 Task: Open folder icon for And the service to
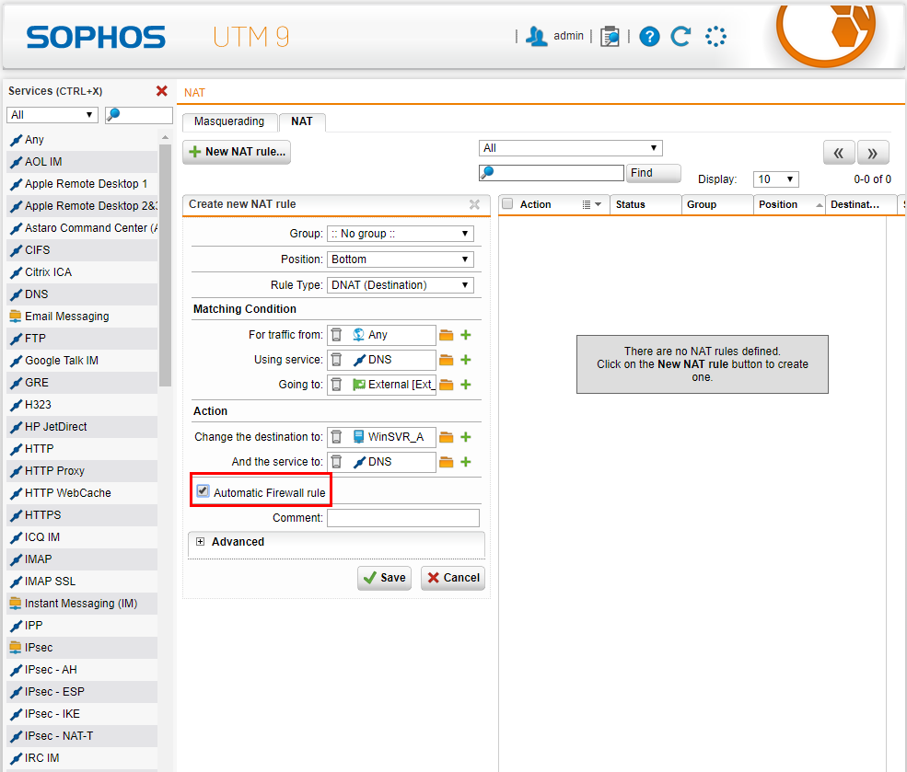point(446,462)
